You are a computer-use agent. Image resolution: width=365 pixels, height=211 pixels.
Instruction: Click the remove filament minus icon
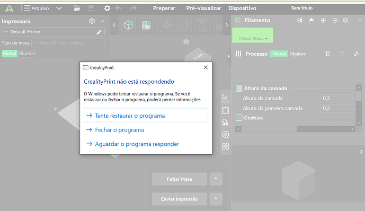[335, 20]
